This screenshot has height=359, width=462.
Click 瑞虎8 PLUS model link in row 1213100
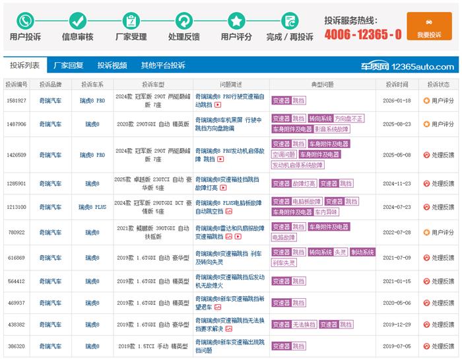click(x=92, y=207)
